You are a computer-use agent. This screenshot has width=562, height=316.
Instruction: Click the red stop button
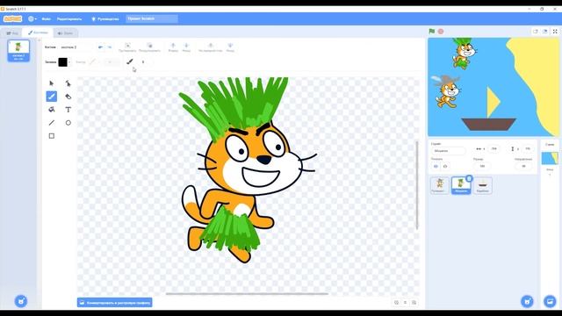point(441,32)
